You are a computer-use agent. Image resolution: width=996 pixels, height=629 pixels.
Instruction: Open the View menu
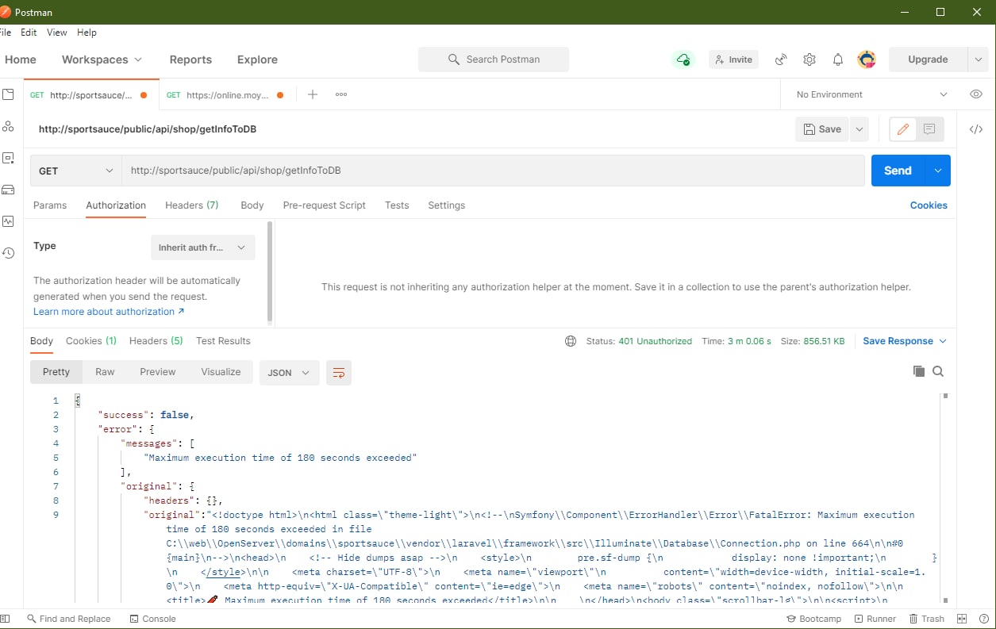57,33
